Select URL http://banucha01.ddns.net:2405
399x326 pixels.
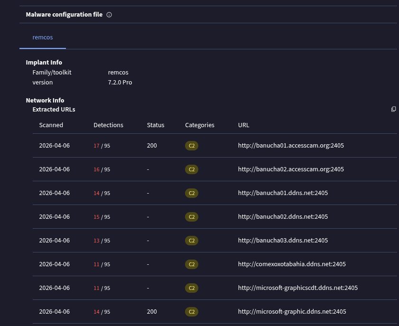click(283, 193)
